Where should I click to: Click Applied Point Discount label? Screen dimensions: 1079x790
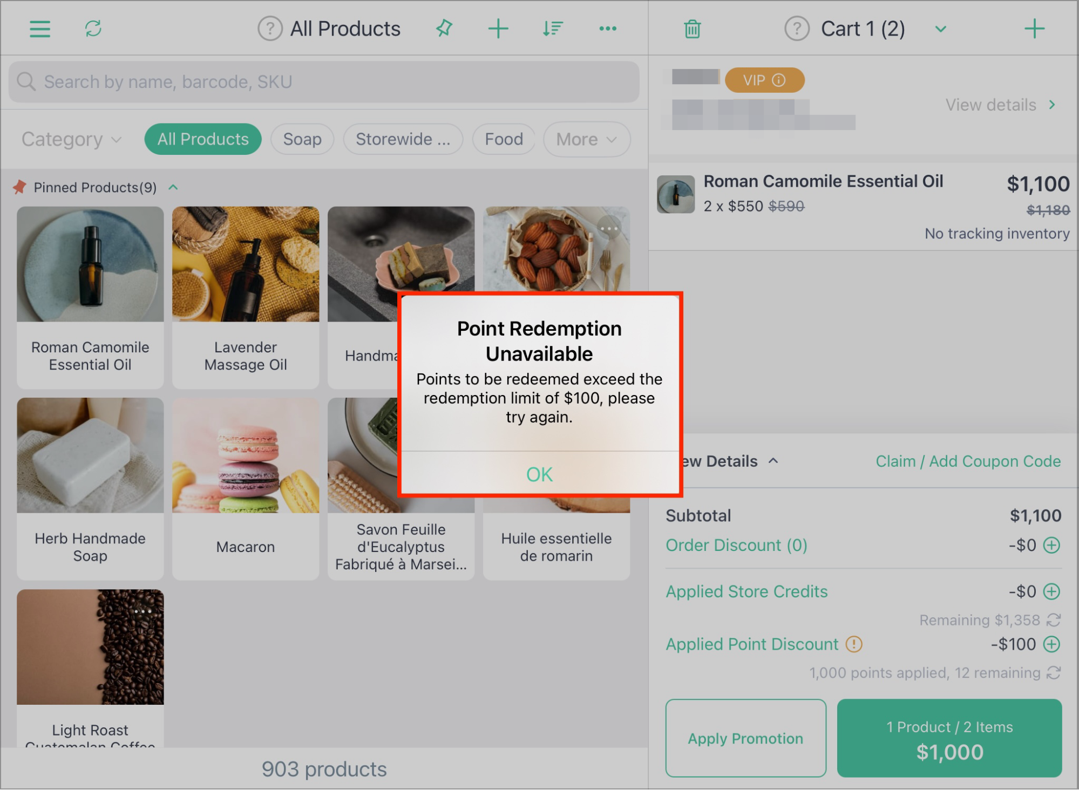752,644
